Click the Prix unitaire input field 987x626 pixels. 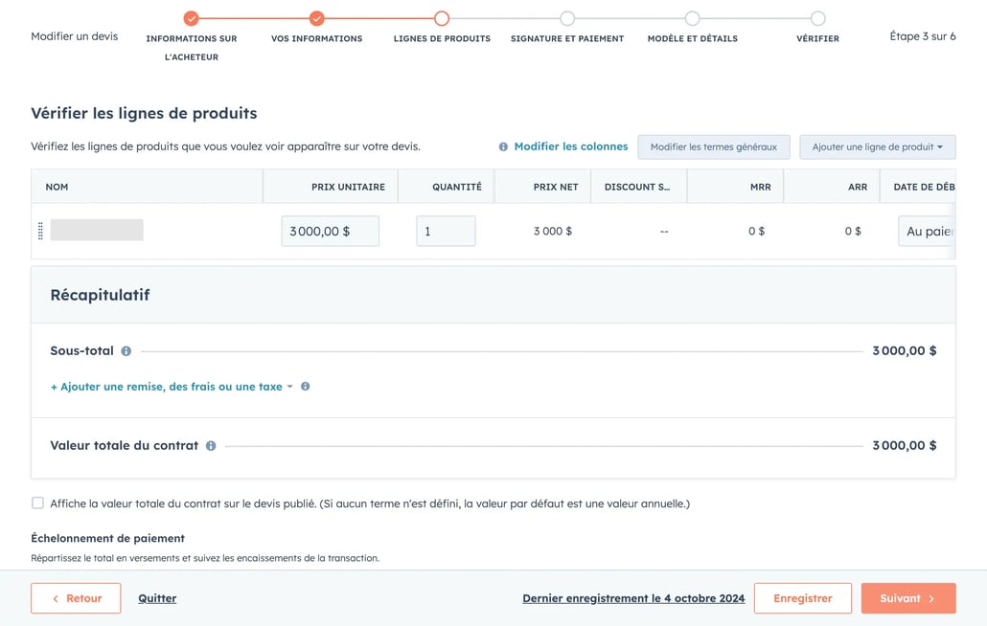pos(330,231)
